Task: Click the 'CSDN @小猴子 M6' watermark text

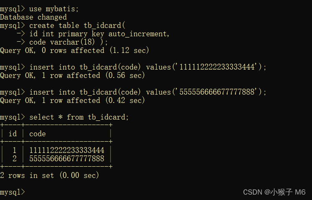Action: (274, 192)
